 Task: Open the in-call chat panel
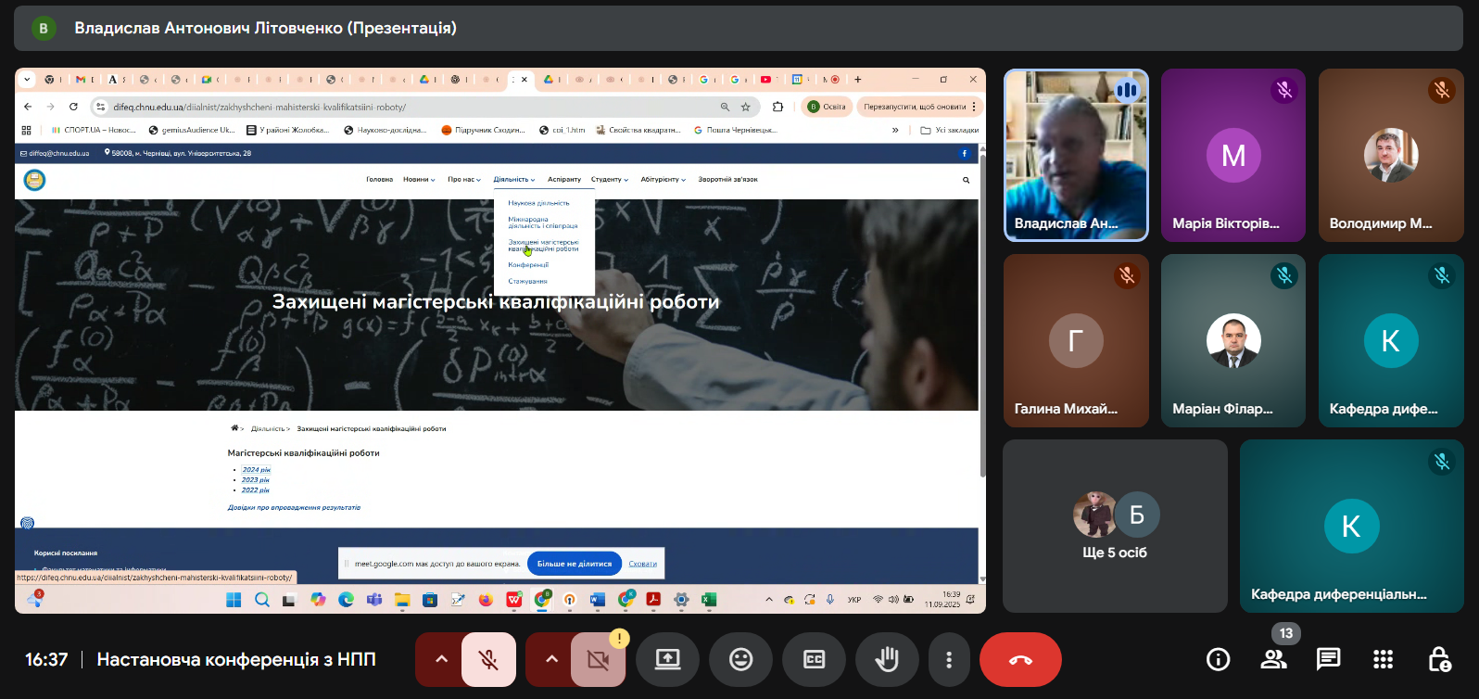point(1328,659)
